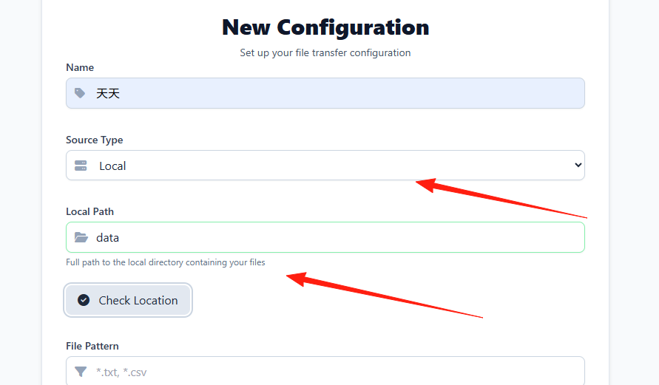Click the Name field label

80,67
